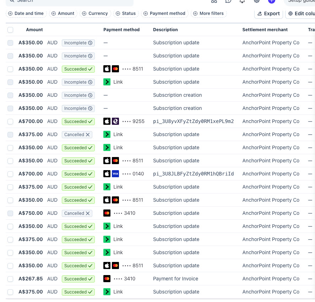
Task: Sort by the Amount column header
Action: point(34,30)
